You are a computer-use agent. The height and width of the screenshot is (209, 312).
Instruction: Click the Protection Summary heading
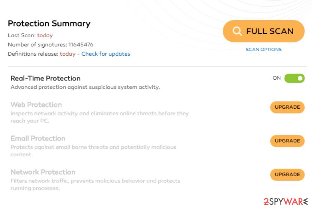[49, 24]
